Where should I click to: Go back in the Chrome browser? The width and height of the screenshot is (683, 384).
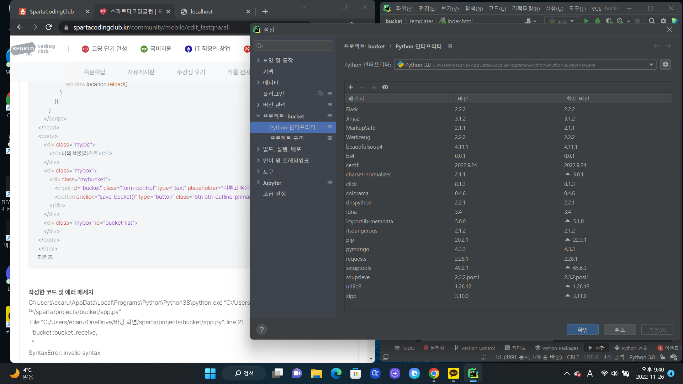(20, 27)
